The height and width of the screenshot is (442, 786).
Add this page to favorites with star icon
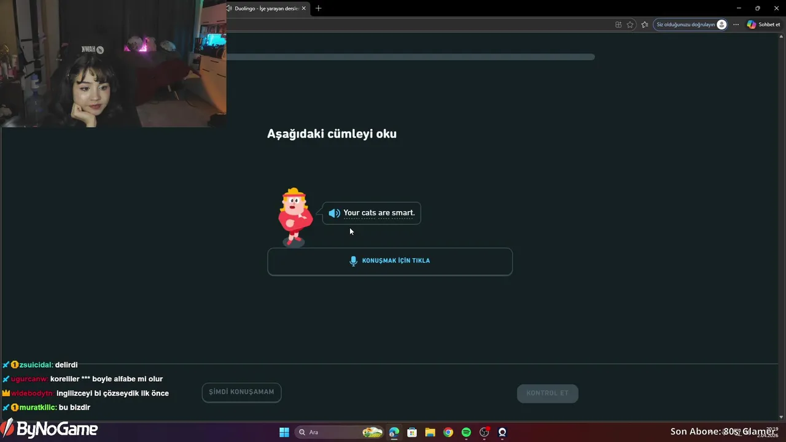pos(630,25)
